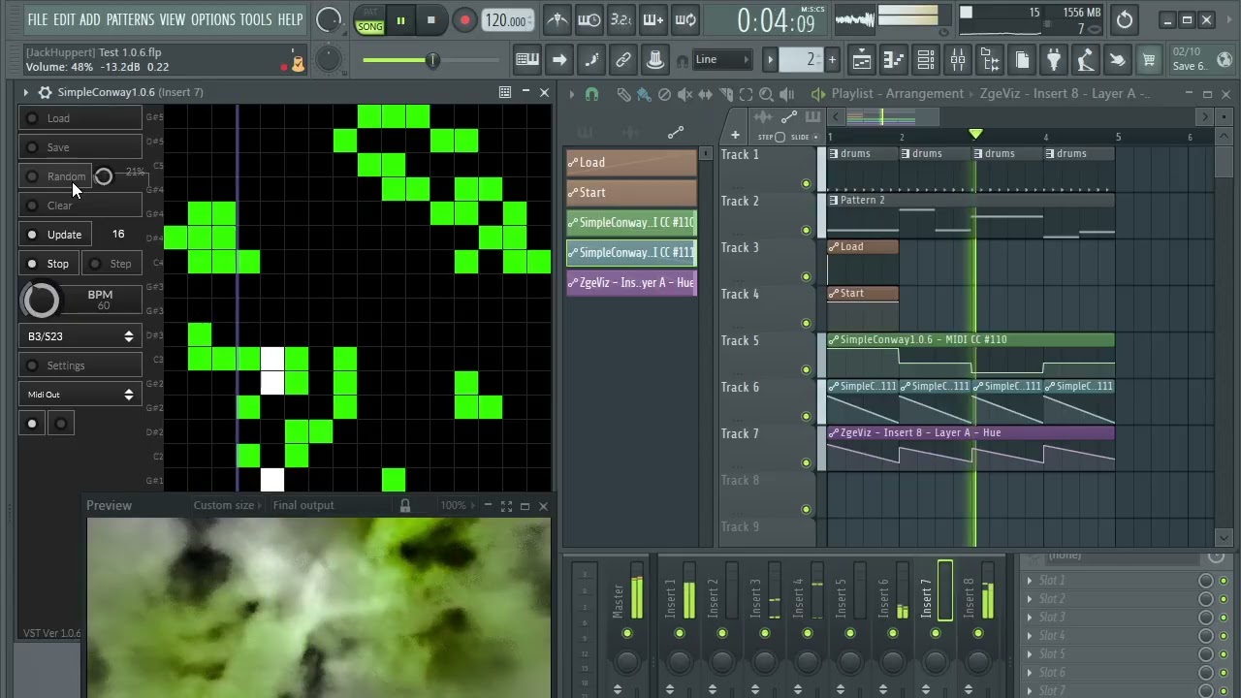Open the Piano roll view button
This screenshot has height=698, width=1241.
point(894,60)
